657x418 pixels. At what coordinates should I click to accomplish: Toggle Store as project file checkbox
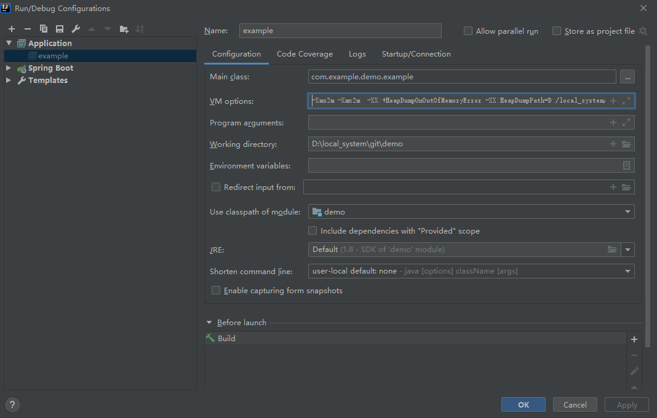pyautogui.click(x=557, y=31)
